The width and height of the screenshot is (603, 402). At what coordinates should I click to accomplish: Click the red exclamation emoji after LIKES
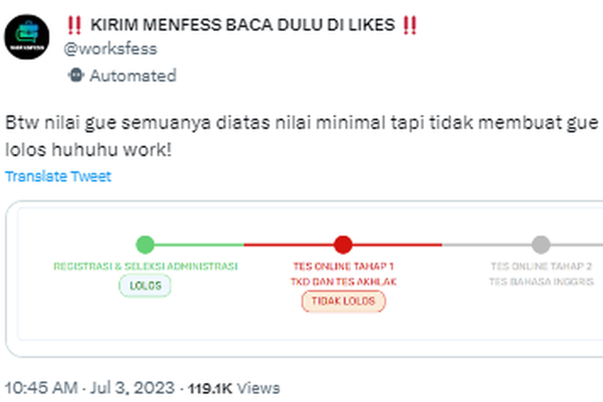pyautogui.click(x=410, y=25)
